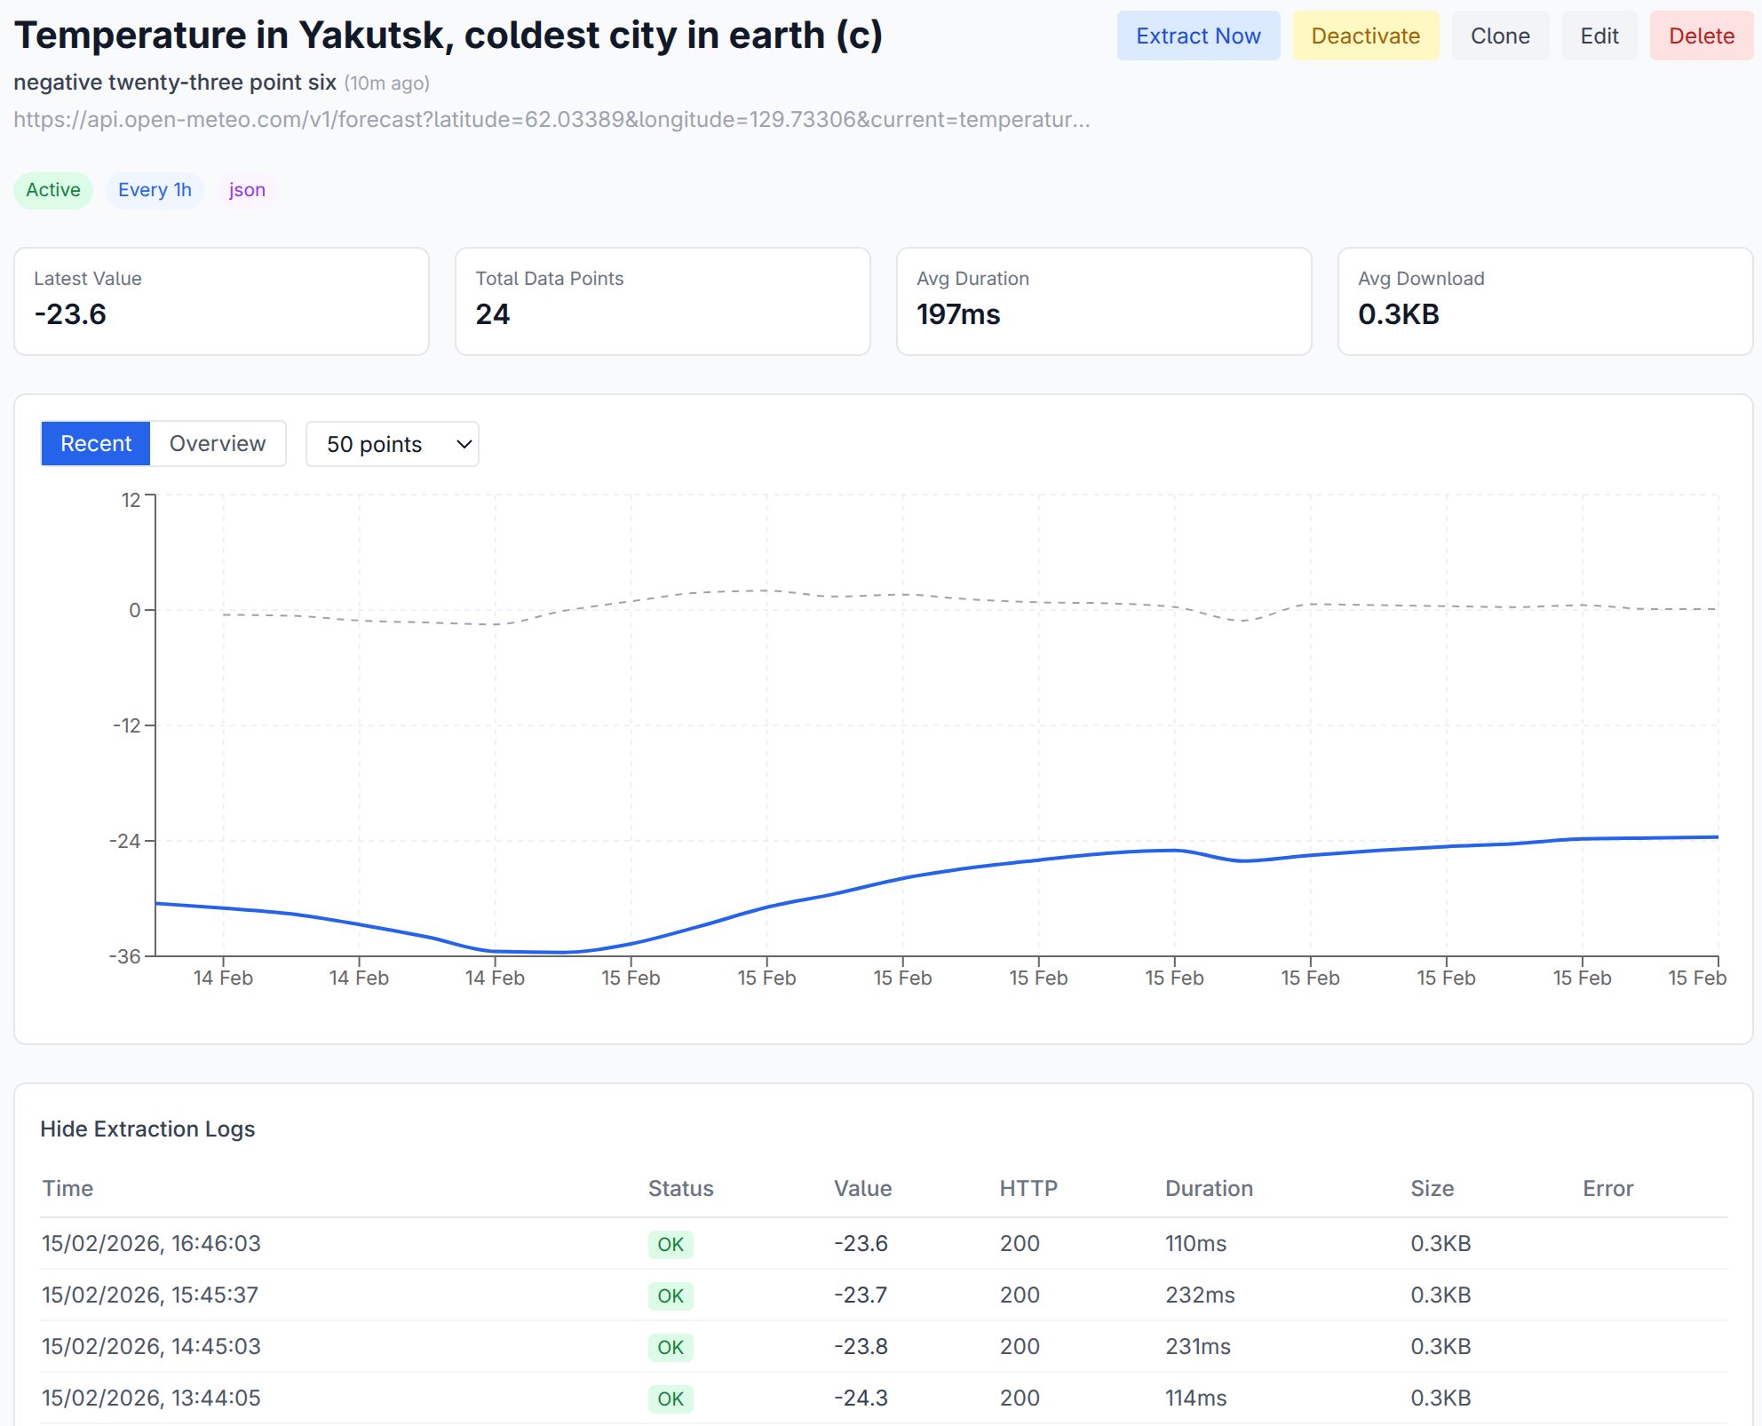
Task: Select the Recent chart tab
Action: 96,443
